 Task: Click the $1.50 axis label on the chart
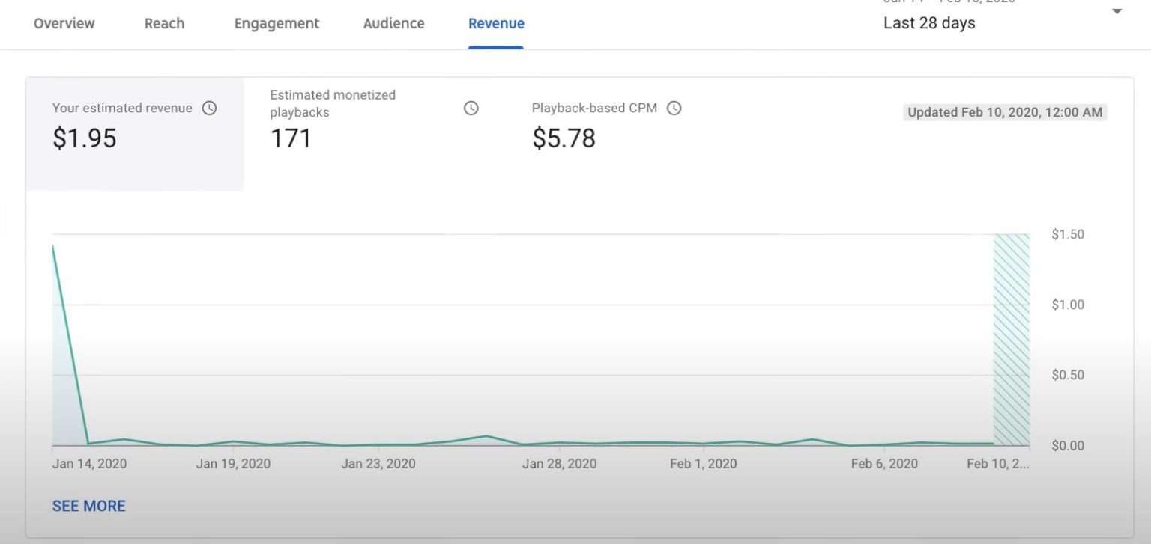tap(1066, 233)
